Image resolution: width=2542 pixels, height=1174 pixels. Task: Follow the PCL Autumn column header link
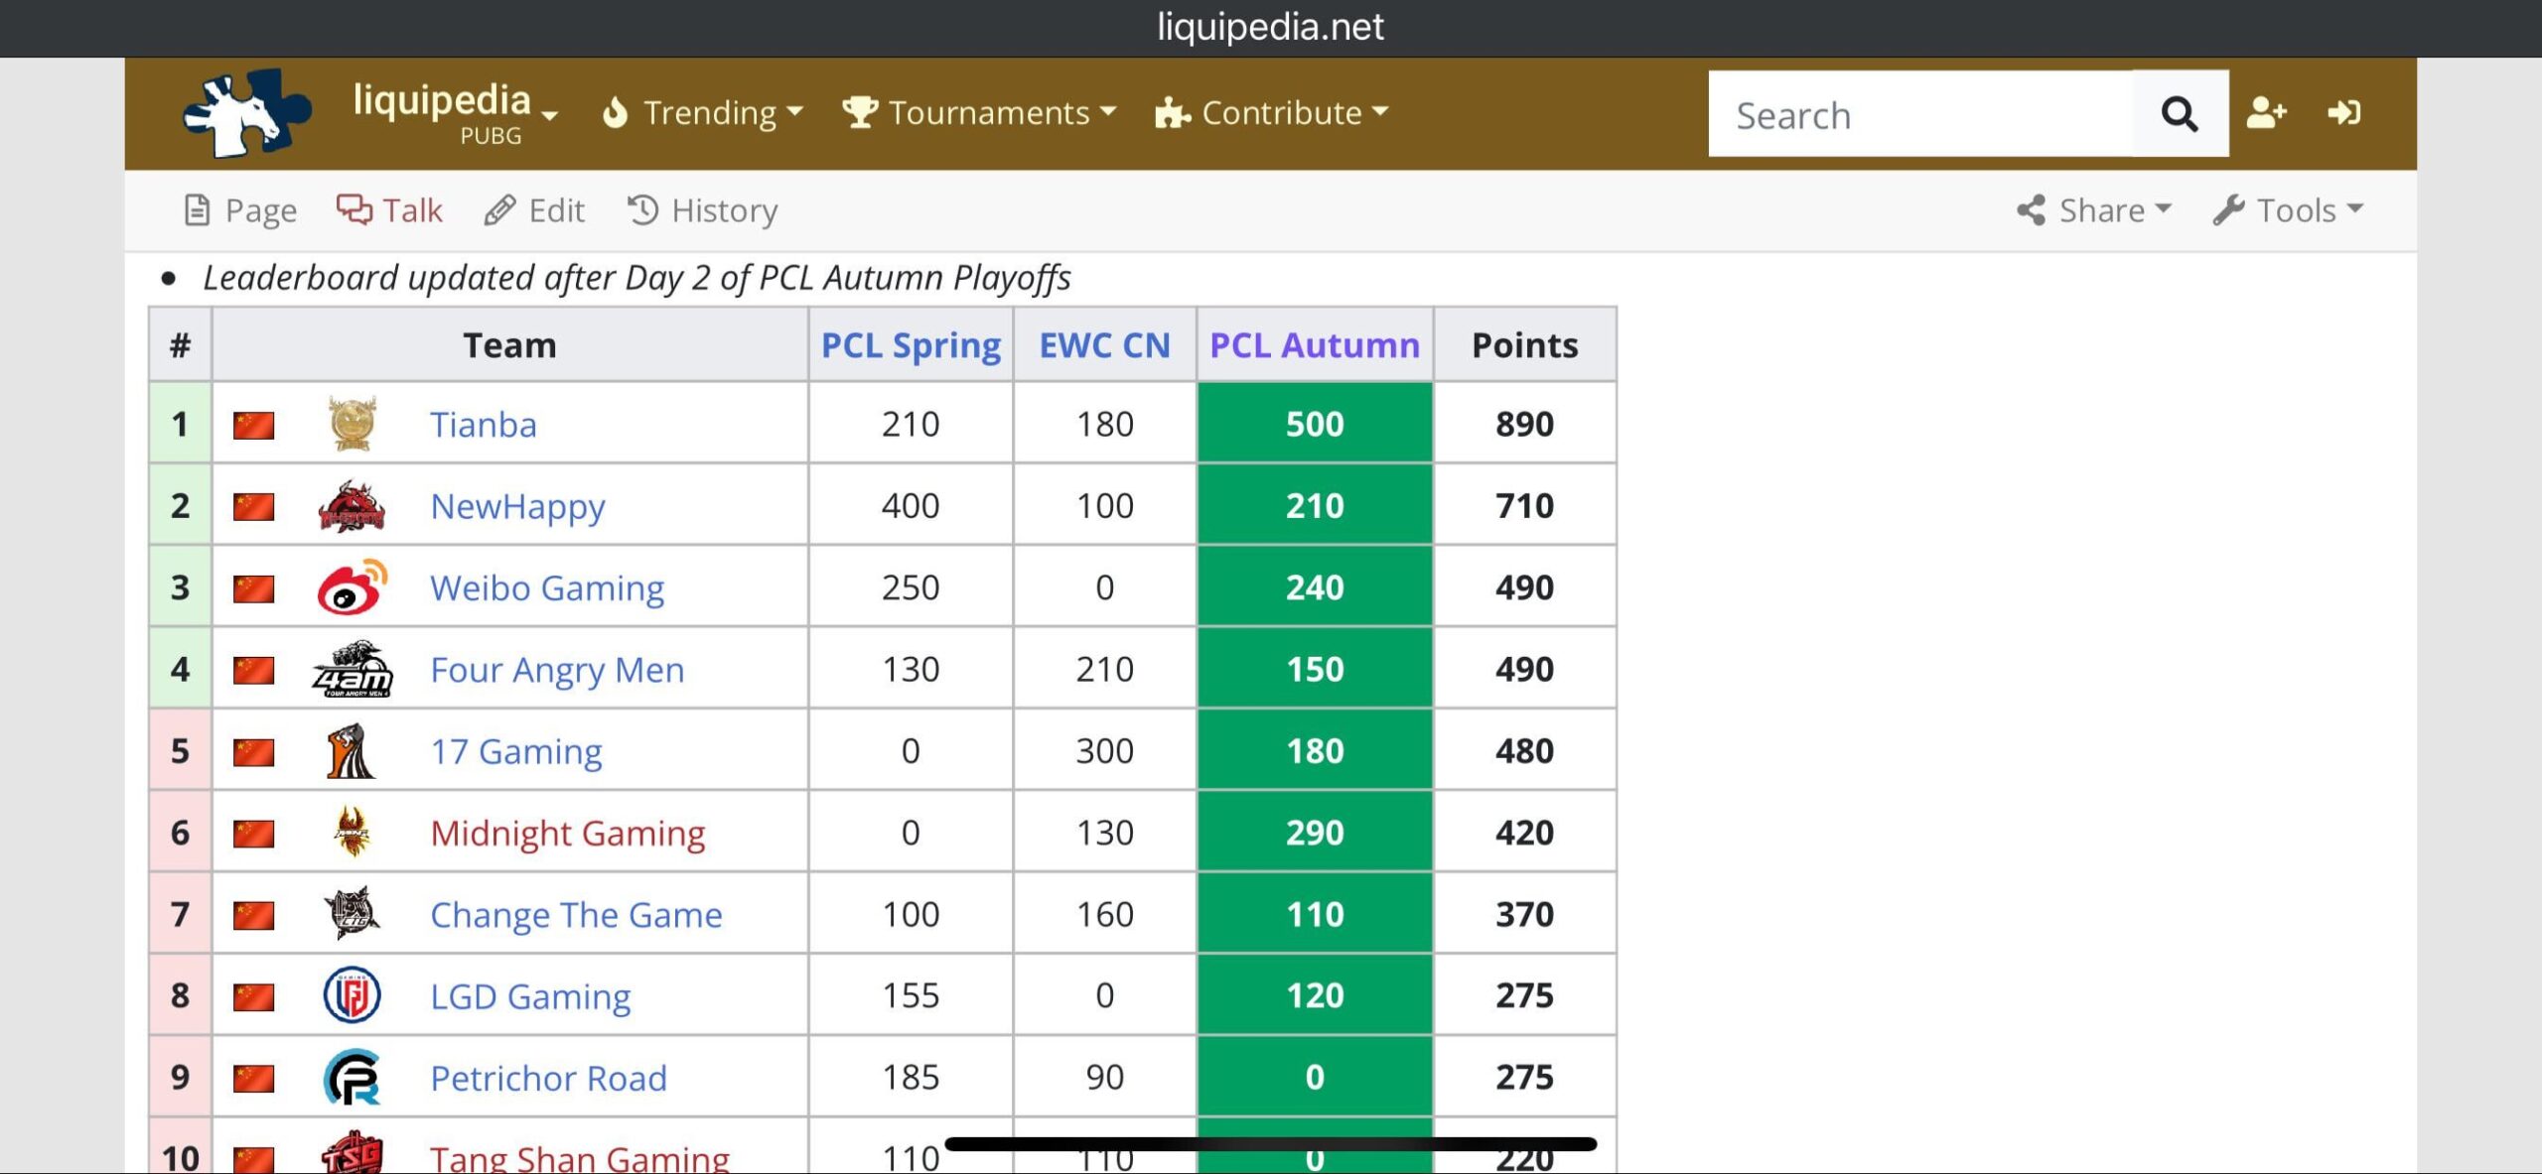(1314, 345)
